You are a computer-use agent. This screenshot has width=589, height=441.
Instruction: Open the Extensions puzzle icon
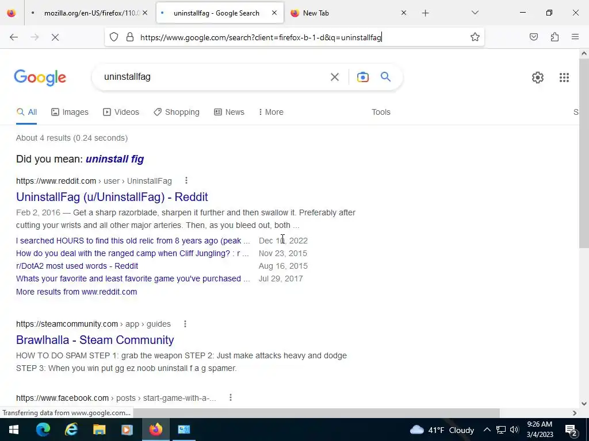point(554,37)
